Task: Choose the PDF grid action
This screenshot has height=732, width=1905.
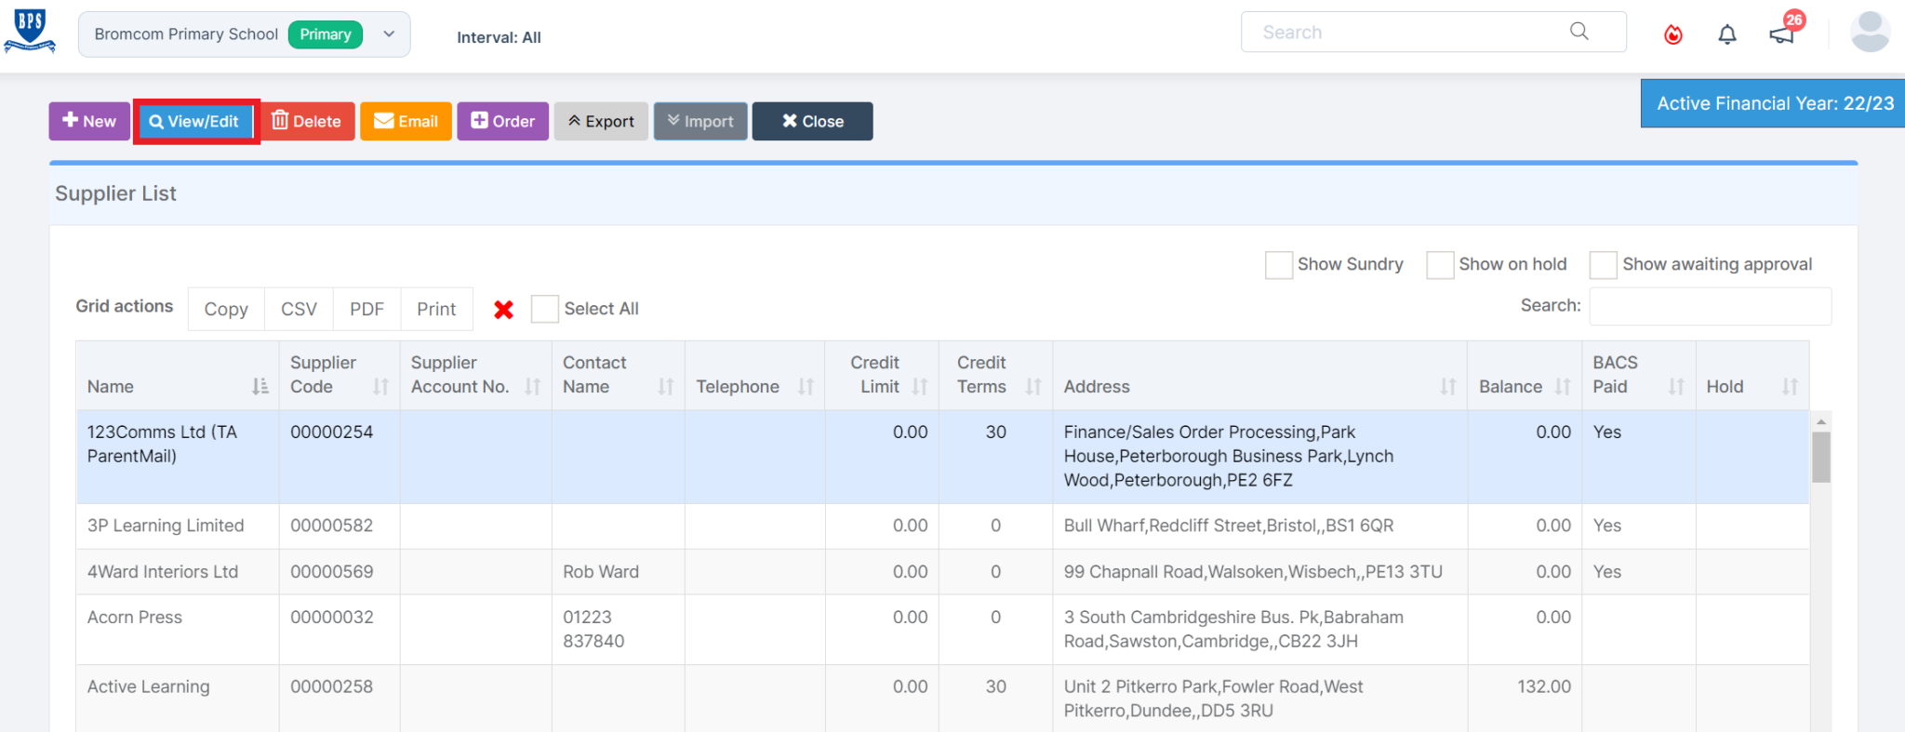Action: 366,309
